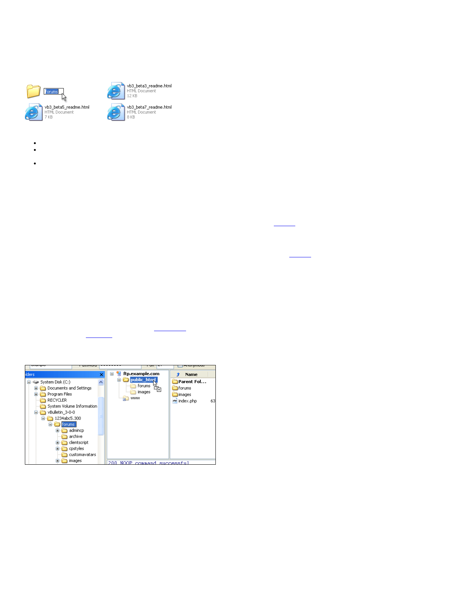
Task: Click the local folder tree scrollbar thumb
Action: 101,416
